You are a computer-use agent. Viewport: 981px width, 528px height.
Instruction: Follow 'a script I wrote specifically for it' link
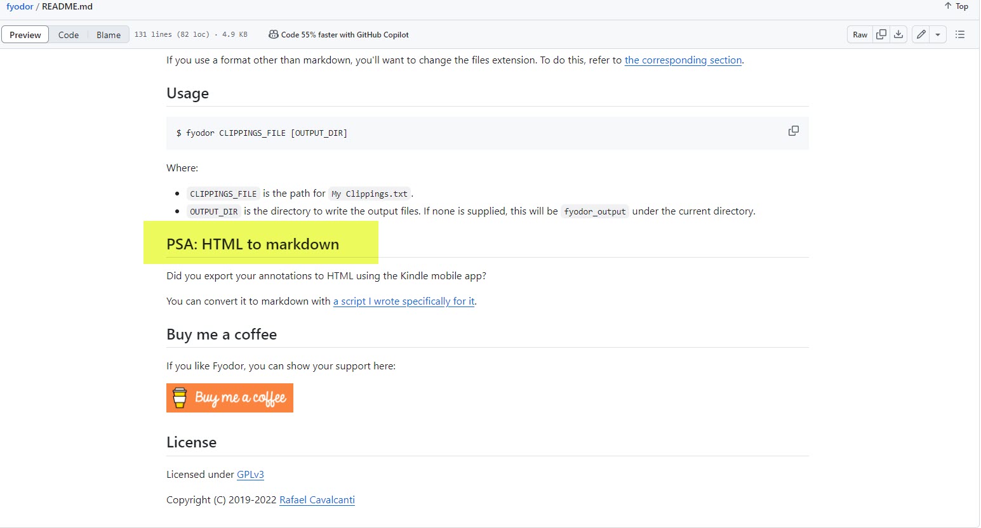coord(404,301)
